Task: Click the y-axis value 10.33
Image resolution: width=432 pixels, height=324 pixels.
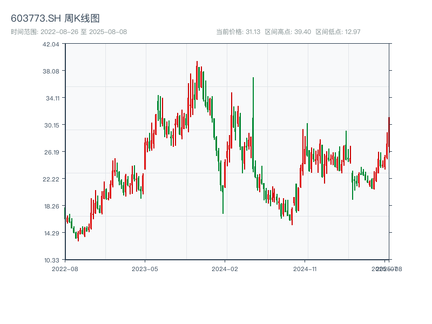Action: (x=52, y=260)
